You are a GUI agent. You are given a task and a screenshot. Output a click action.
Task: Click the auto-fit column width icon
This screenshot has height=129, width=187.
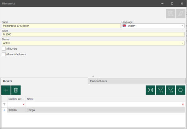[x=151, y=90]
